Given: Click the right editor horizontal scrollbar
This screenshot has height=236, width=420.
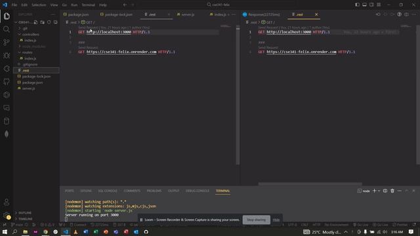Looking at the screenshot, I should pyautogui.click(x=310, y=184).
